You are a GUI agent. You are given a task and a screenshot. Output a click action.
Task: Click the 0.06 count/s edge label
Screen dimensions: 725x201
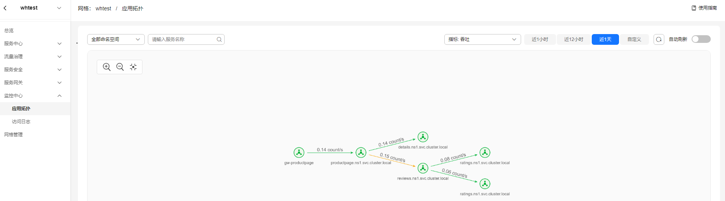pos(455,173)
